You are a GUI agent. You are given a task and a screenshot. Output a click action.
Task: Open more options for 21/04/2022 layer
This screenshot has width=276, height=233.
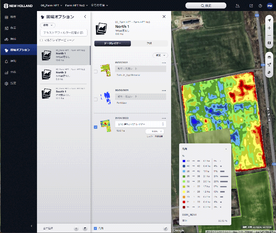pyautogui.click(x=164, y=118)
